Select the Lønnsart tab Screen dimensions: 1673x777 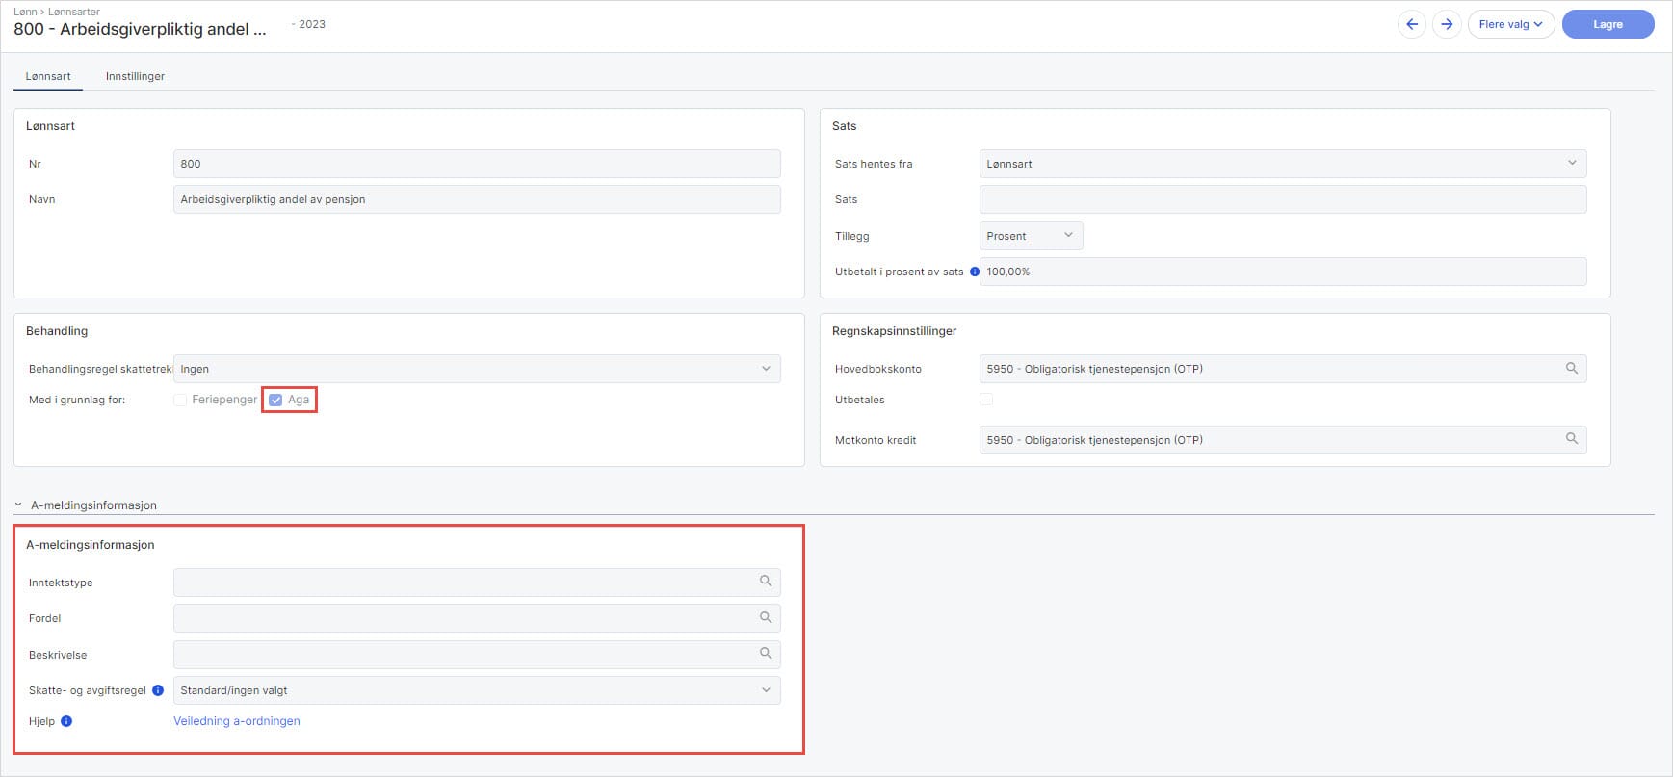tap(48, 76)
